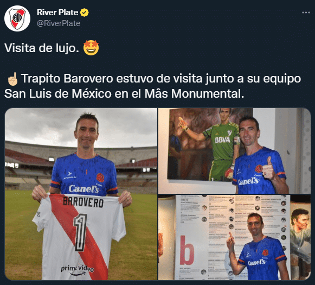Click the number 1 on the jersey
Image resolution: width=315 pixels, height=285 pixels.
(x=80, y=232)
